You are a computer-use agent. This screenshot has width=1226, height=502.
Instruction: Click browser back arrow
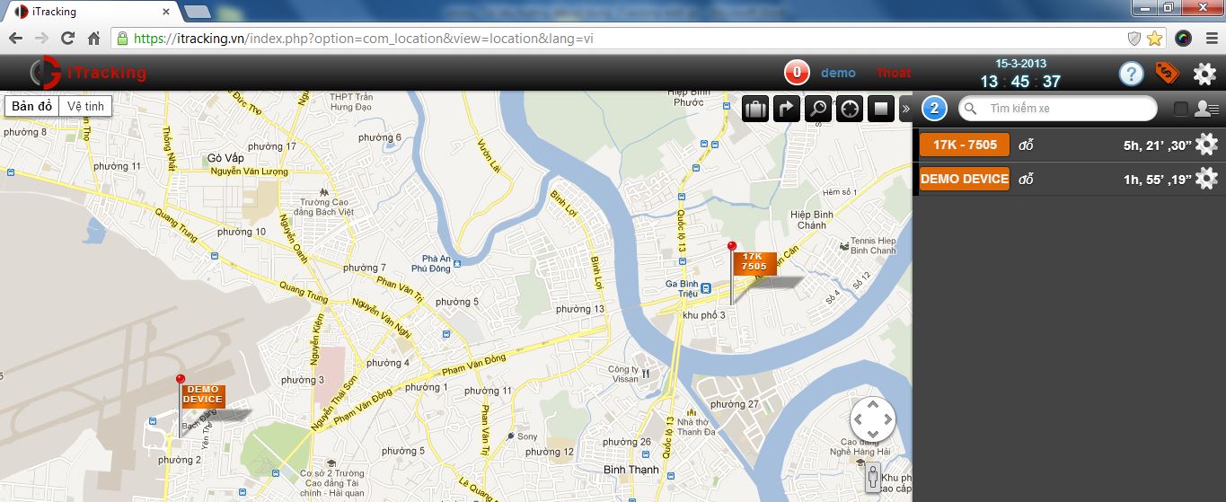click(x=15, y=39)
